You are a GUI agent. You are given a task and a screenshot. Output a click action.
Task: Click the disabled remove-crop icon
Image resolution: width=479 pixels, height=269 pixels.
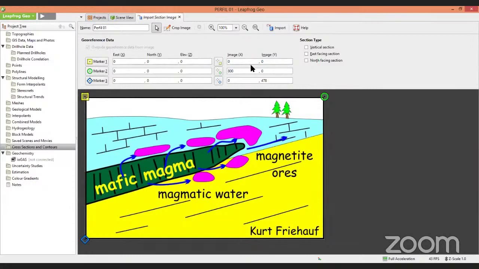[199, 27]
